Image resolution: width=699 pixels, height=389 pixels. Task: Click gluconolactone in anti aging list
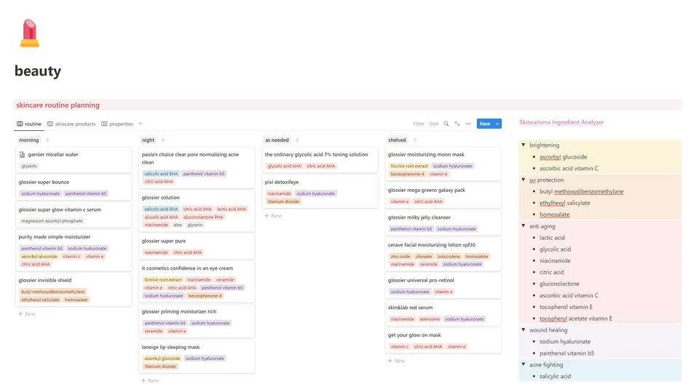coord(559,284)
